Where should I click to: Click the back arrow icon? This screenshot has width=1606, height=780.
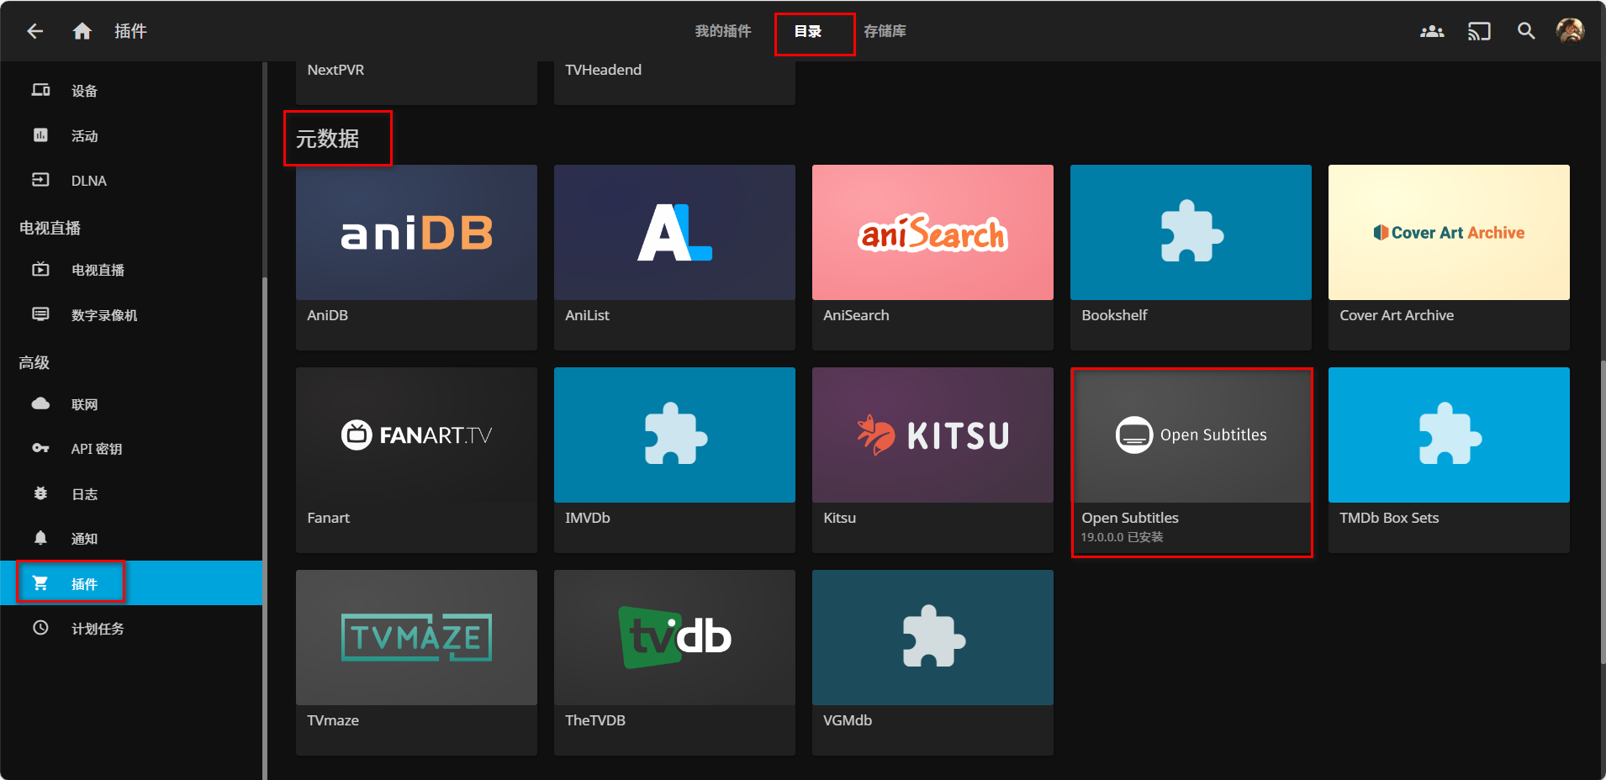click(x=34, y=31)
